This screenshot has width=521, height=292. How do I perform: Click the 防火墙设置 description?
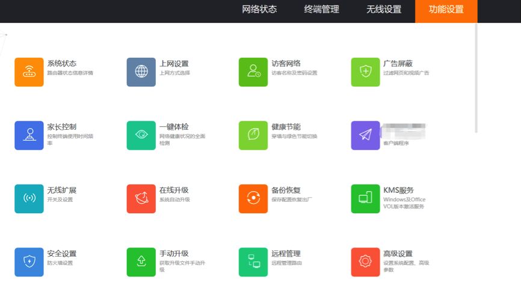coord(60,263)
